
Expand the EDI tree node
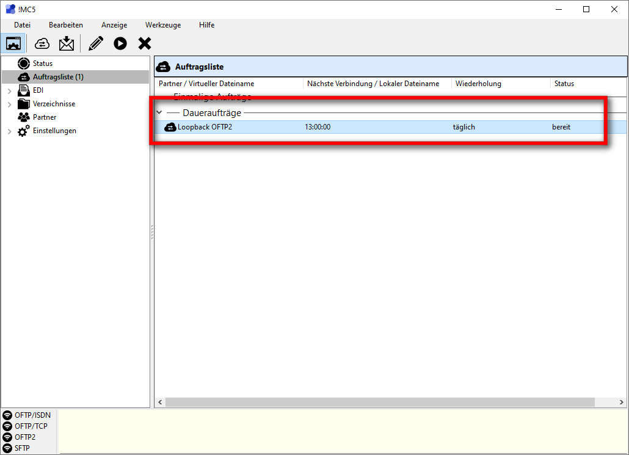click(x=9, y=91)
